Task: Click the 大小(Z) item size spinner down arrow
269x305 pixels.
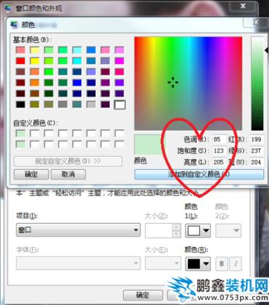Action: pos(176,234)
